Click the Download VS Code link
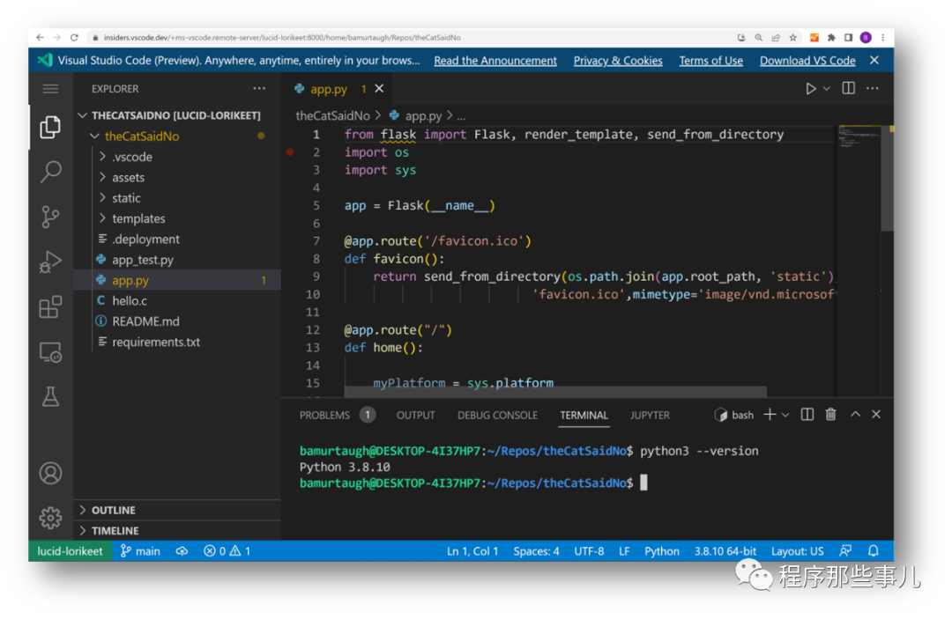The height and width of the screenshot is (619, 952). 807,61
